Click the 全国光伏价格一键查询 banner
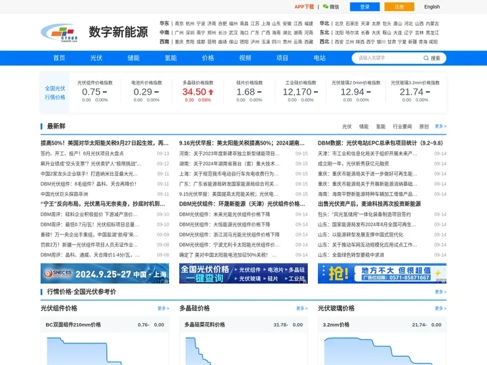Screen dimensions: 487x365 click(243, 274)
